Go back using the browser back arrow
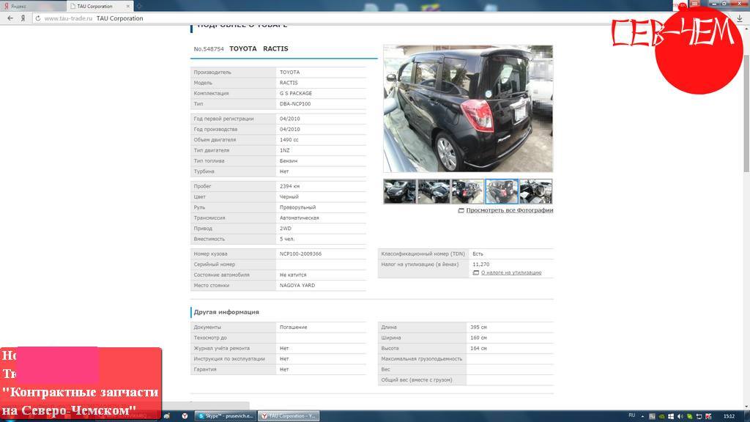The height and width of the screenshot is (422, 750). point(10,18)
